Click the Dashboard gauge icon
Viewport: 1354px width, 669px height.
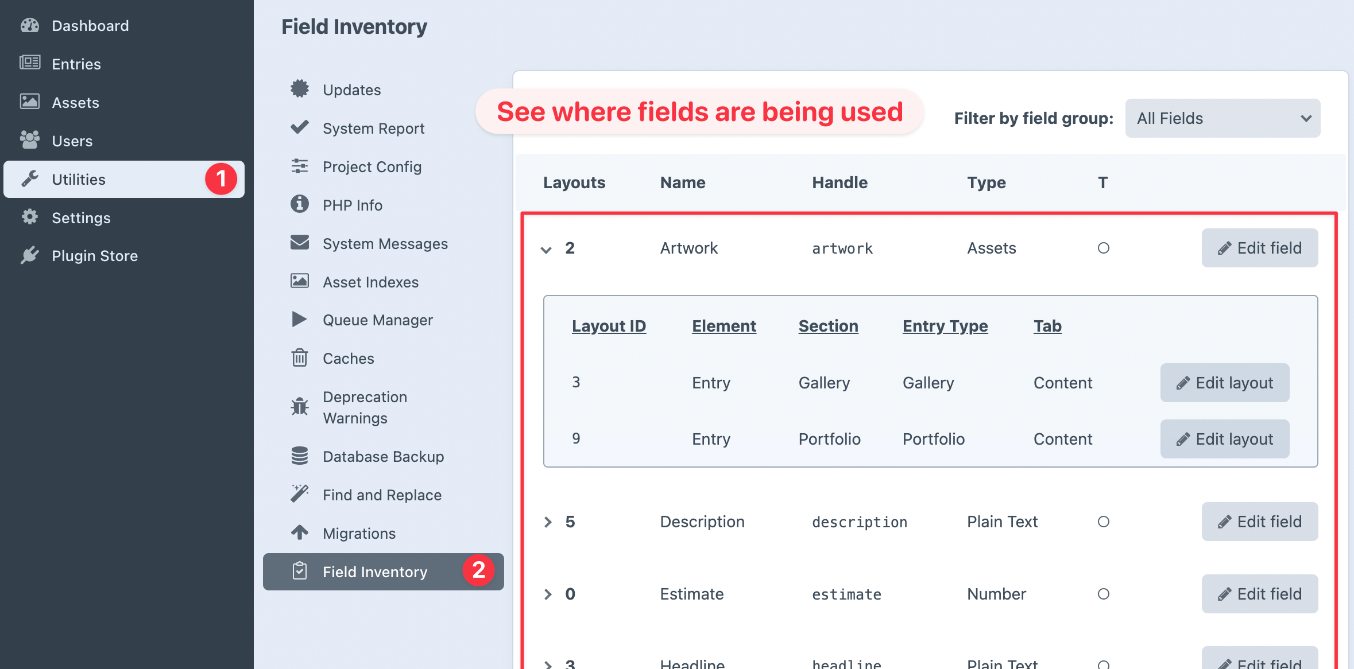(30, 26)
